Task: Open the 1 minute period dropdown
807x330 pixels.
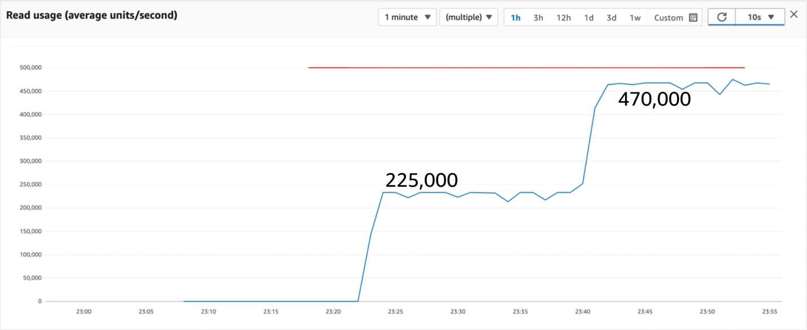Action: pos(407,17)
